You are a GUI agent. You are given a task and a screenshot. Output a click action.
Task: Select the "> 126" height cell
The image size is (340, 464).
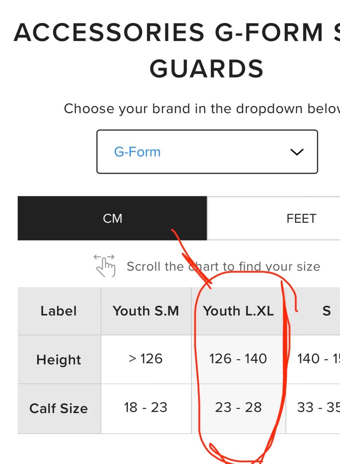pyautogui.click(x=146, y=359)
